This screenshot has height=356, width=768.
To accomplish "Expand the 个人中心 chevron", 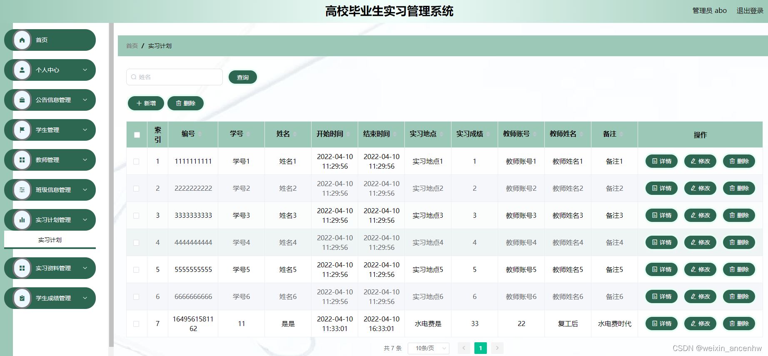I will pyautogui.click(x=85, y=70).
